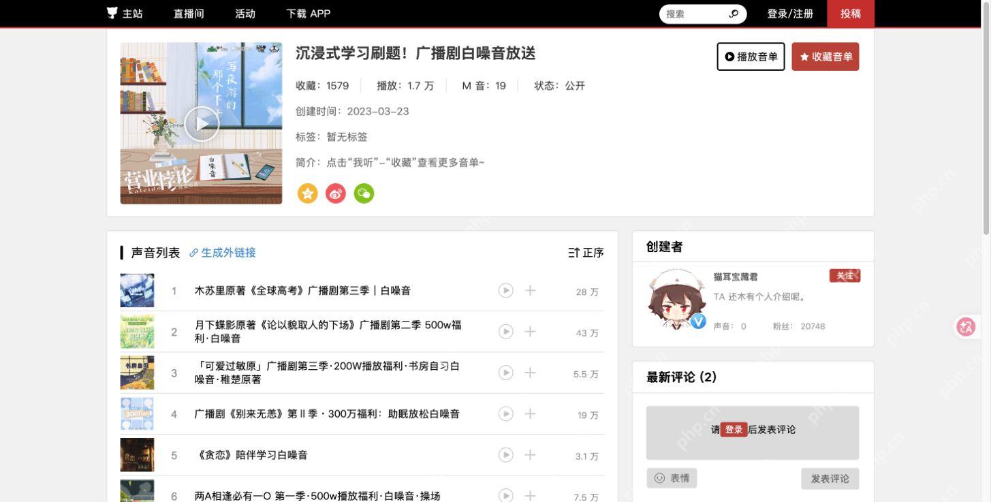Click the 生成外链接 chain link

point(223,253)
